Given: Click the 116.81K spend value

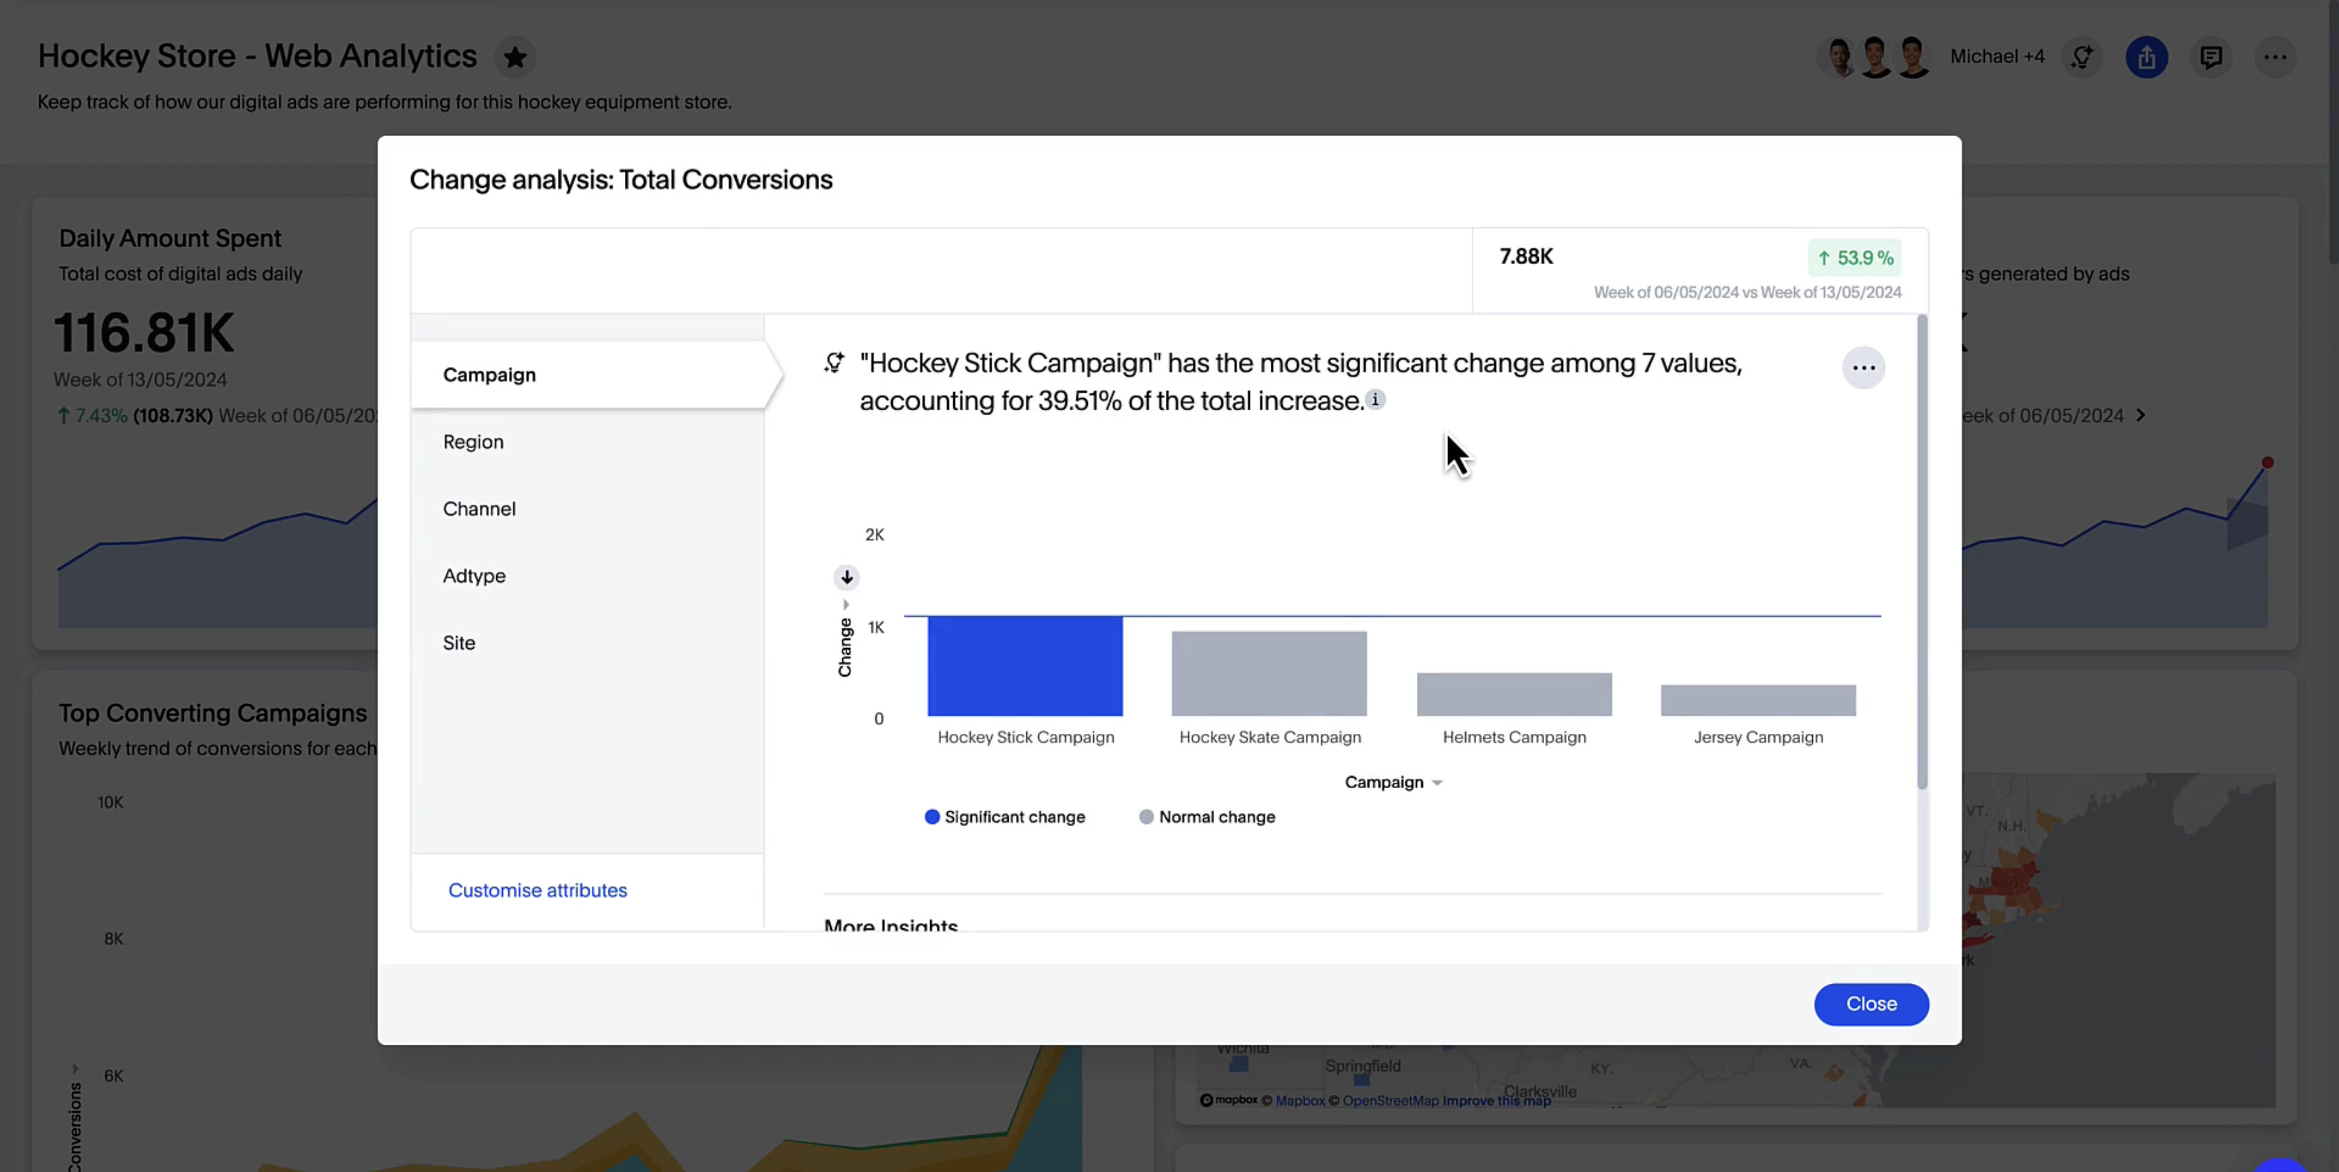Looking at the screenshot, I should point(144,332).
